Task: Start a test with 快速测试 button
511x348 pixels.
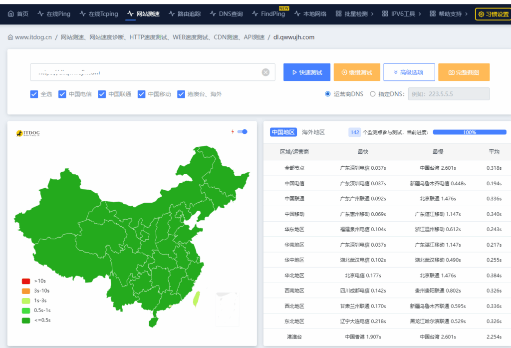Action: [306, 72]
